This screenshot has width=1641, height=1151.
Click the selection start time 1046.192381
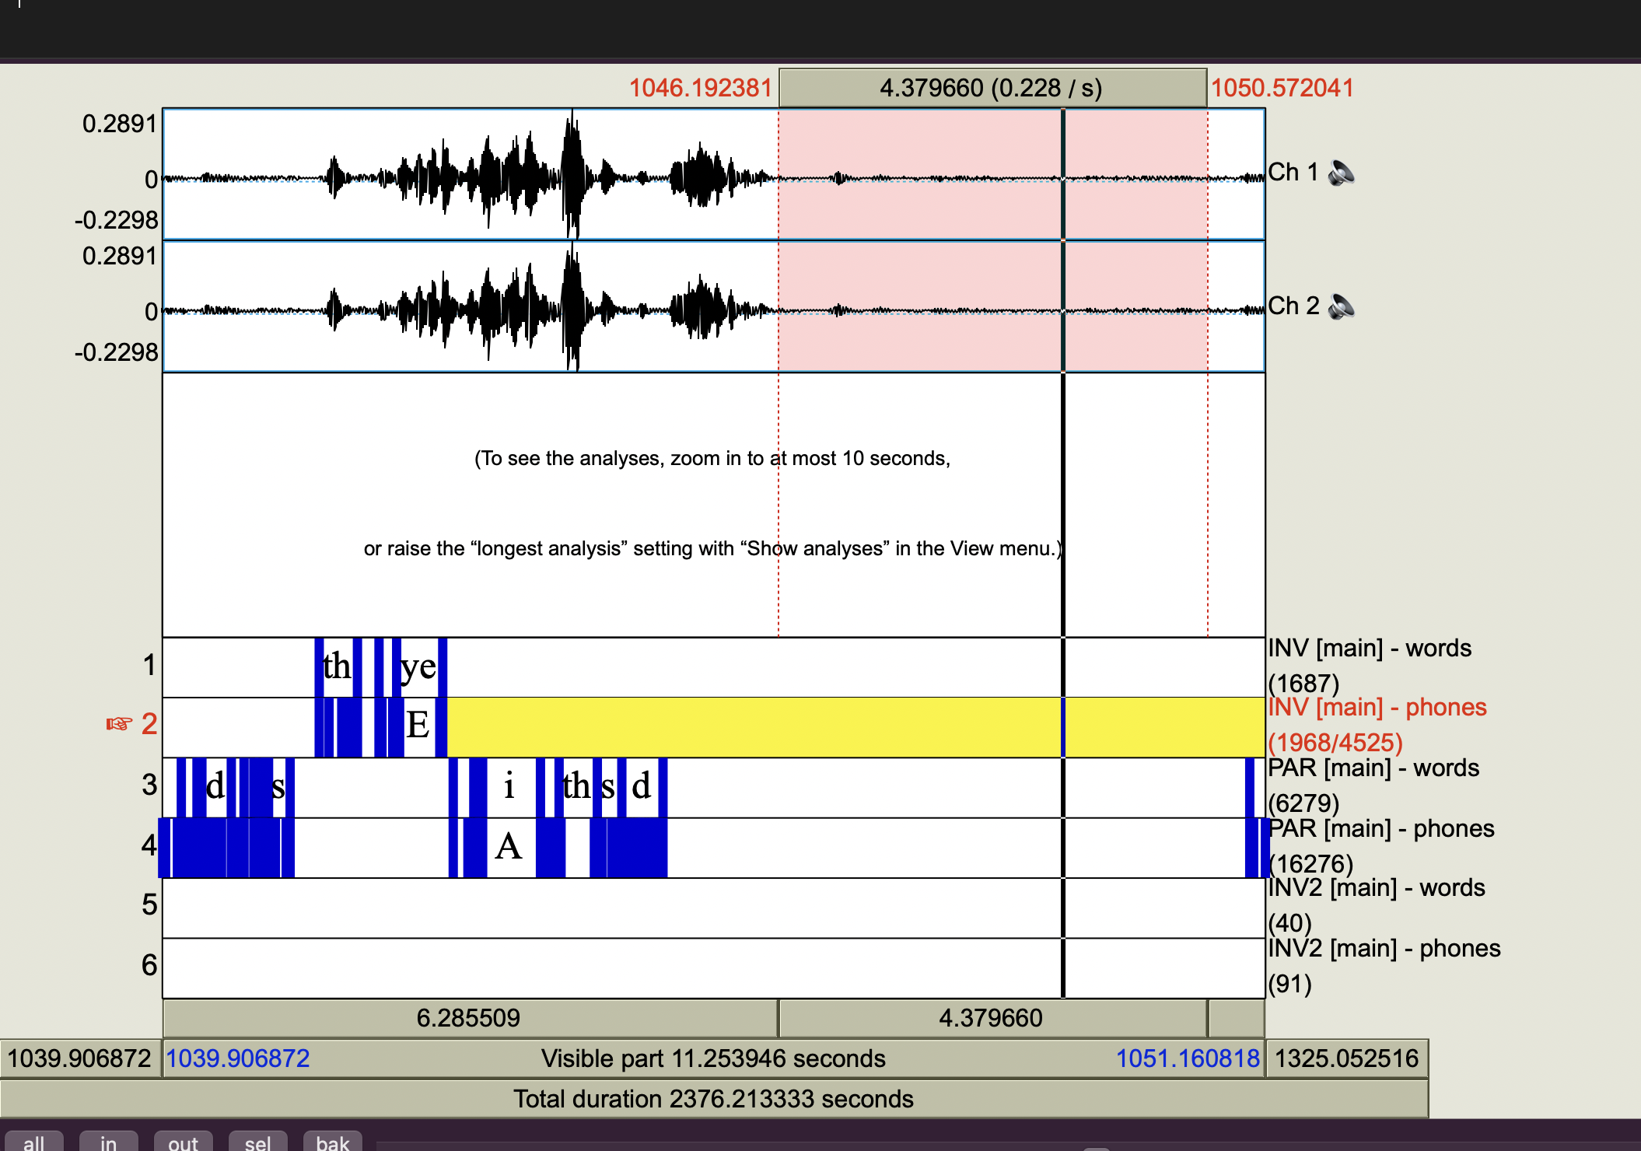click(x=701, y=88)
